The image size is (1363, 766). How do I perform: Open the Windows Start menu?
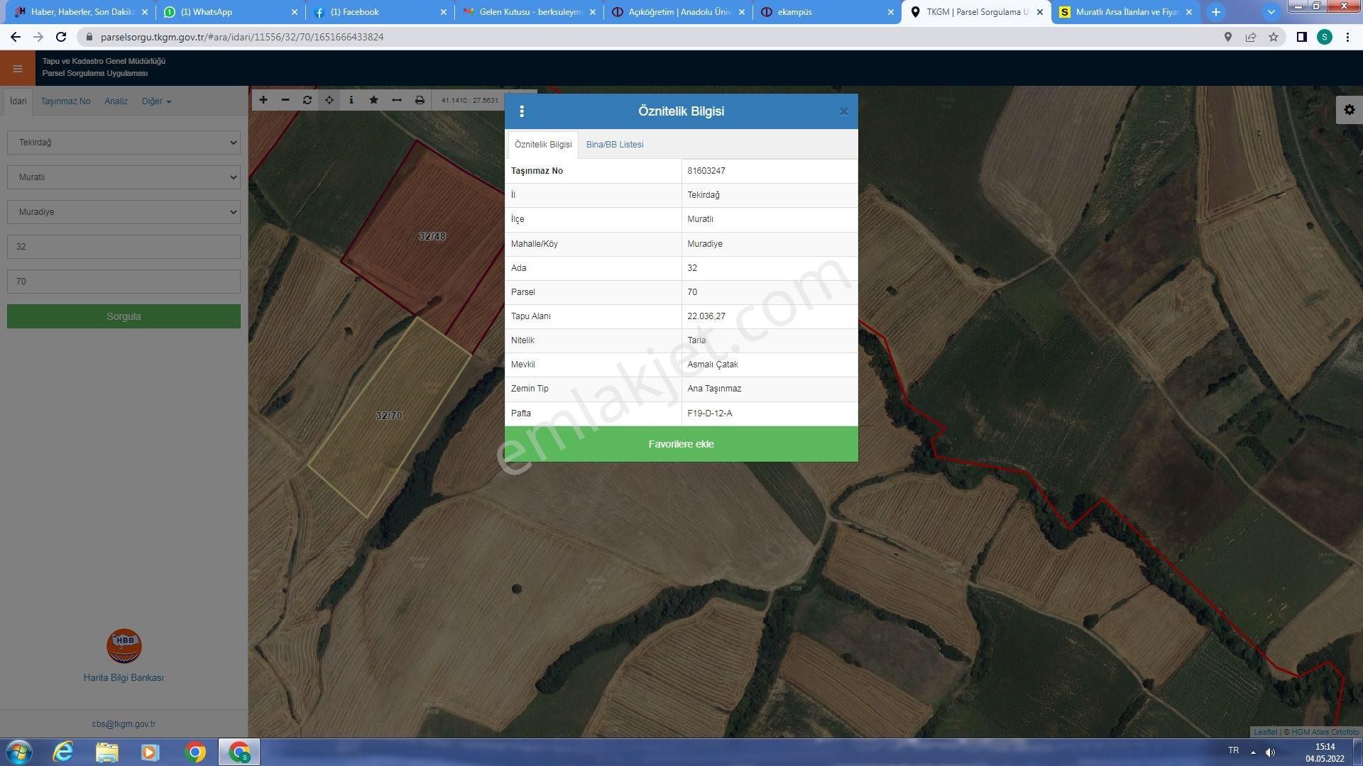pos(19,752)
